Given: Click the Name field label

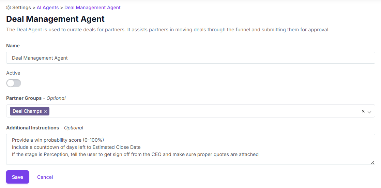Looking at the screenshot, I should pyautogui.click(x=13, y=46).
